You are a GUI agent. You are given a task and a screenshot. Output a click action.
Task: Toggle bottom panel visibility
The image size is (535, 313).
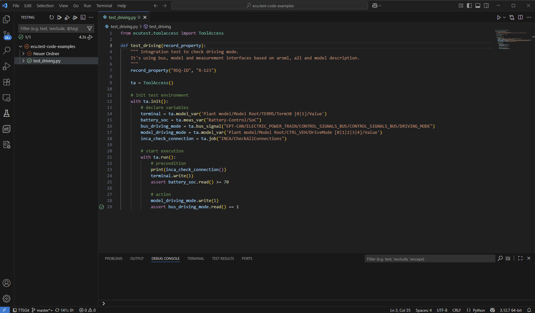(x=478, y=6)
